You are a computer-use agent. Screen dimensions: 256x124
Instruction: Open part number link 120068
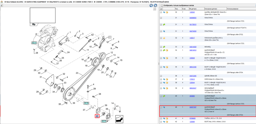(192, 122)
